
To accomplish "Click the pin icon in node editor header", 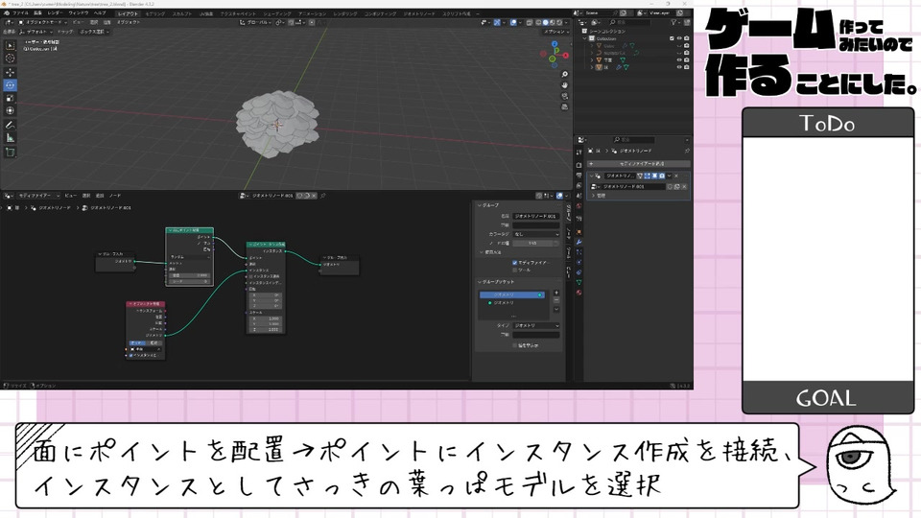I will pyautogui.click(x=322, y=196).
